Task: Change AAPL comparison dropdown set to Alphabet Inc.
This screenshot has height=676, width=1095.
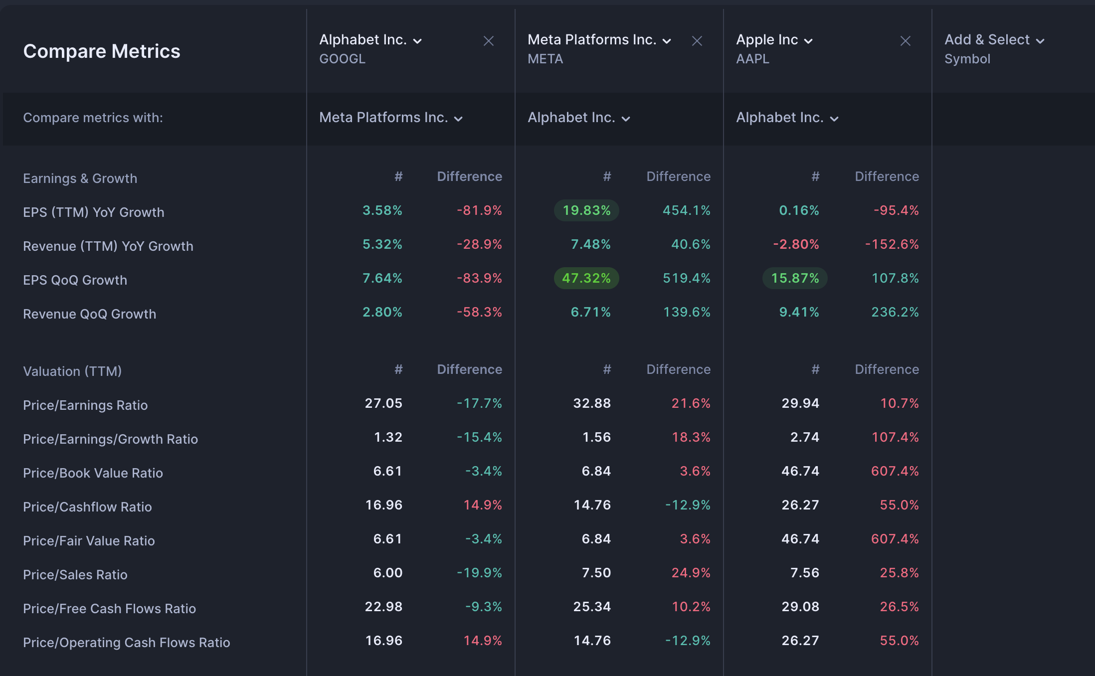Action: [x=787, y=118]
